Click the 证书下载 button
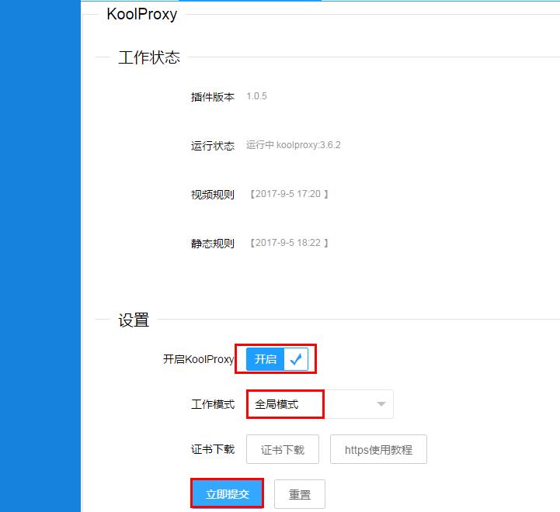 [283, 449]
